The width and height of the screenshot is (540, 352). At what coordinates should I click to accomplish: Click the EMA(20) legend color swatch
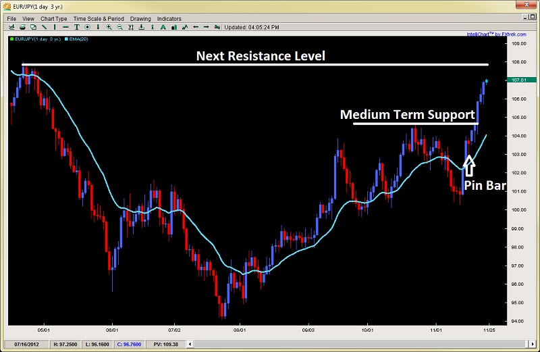66,39
